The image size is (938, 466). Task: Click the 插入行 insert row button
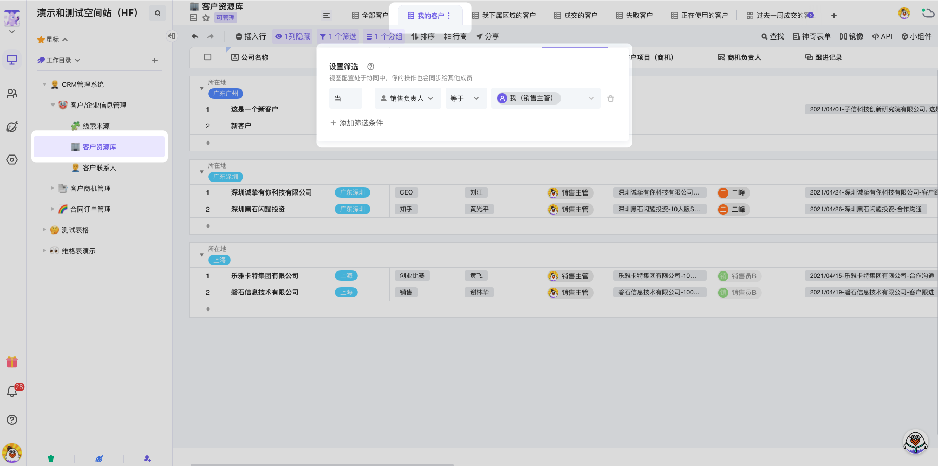(251, 36)
